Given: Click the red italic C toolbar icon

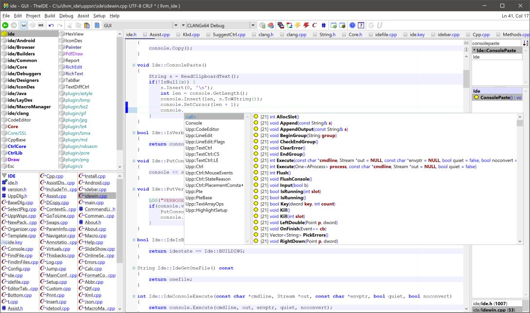Looking at the screenshot, I should (314, 25).
